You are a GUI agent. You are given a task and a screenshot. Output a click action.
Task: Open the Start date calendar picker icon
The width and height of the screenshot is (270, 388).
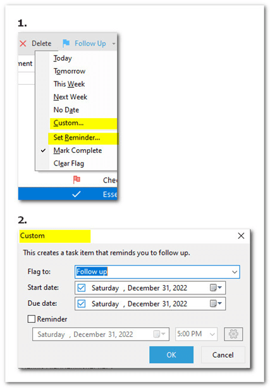tap(216, 288)
